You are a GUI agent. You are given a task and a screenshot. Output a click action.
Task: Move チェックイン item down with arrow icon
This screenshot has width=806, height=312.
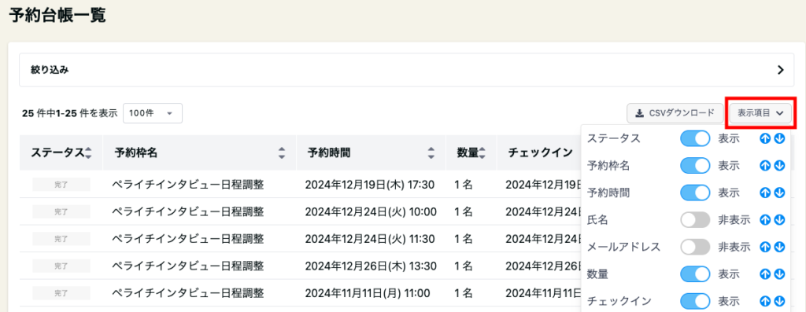pyautogui.click(x=779, y=301)
